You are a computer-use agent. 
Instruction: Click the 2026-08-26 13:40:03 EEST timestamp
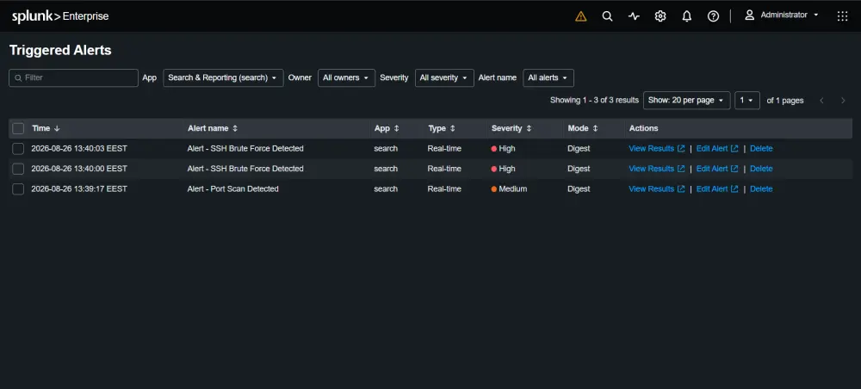tap(79, 149)
